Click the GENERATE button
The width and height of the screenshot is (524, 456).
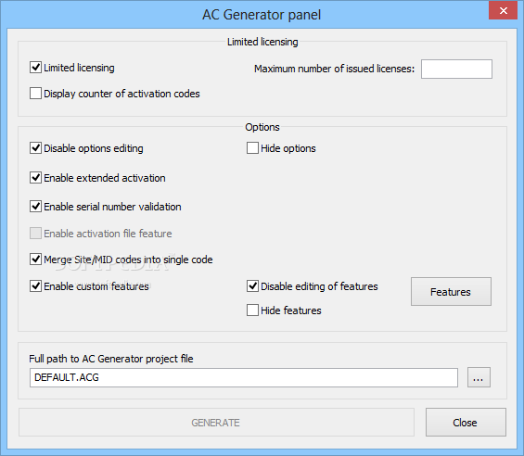tap(216, 423)
